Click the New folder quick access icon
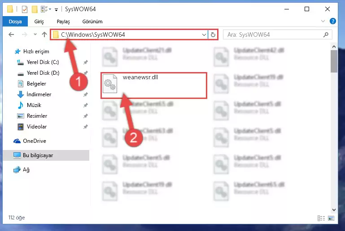The width and height of the screenshot is (345, 231). click(35, 9)
